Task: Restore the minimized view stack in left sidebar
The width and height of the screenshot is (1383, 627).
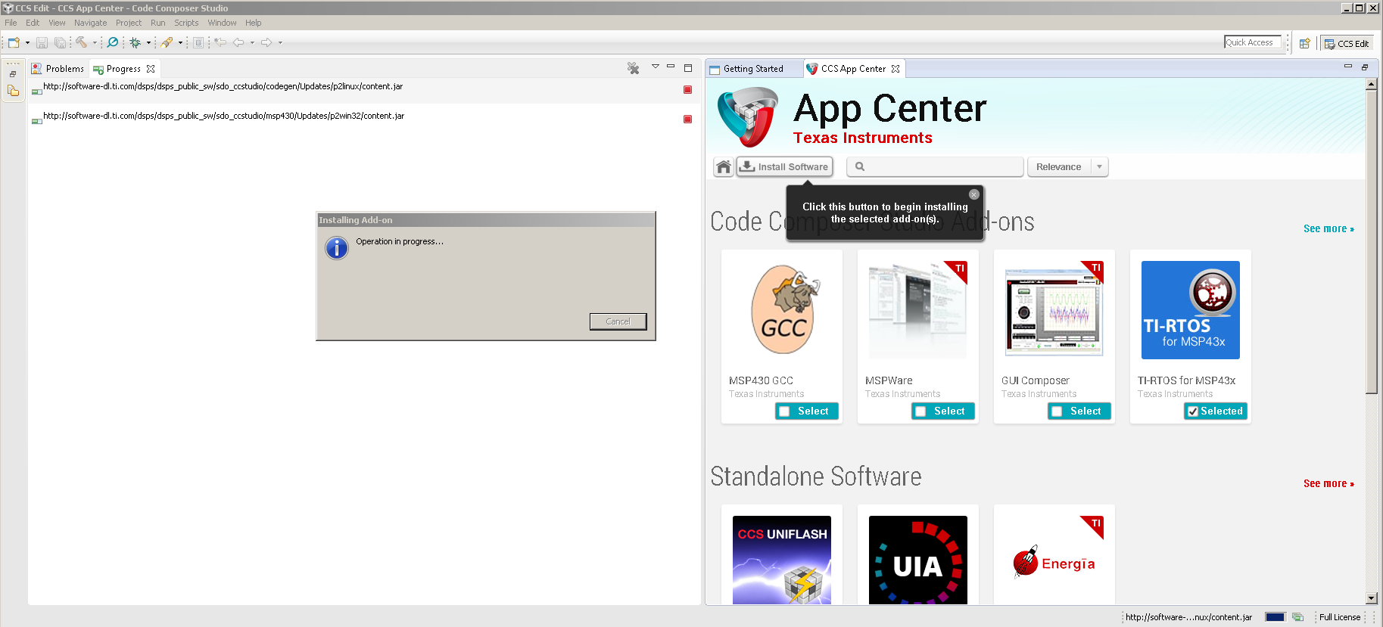Action: click(x=13, y=74)
